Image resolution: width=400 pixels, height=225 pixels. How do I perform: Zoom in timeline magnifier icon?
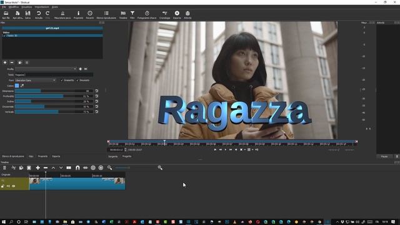tap(160, 167)
